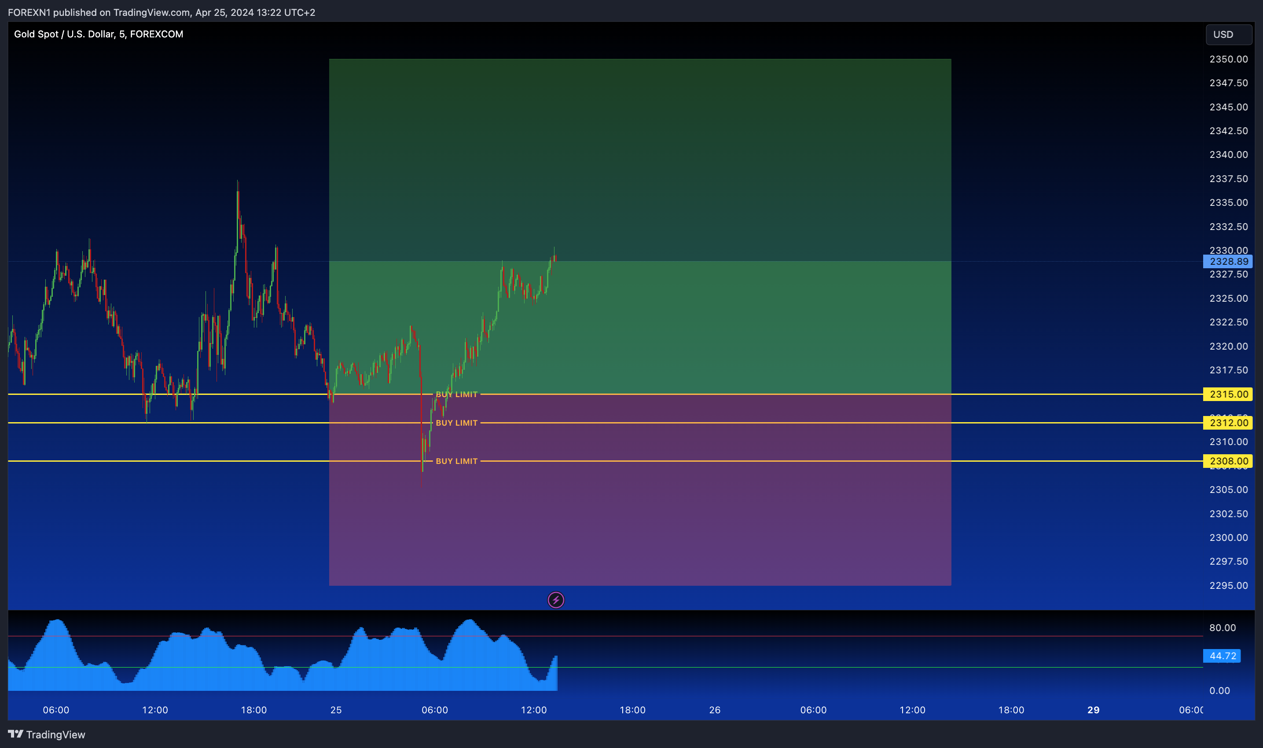
Task: Click the 2300.00 price scale label
Action: [1229, 537]
